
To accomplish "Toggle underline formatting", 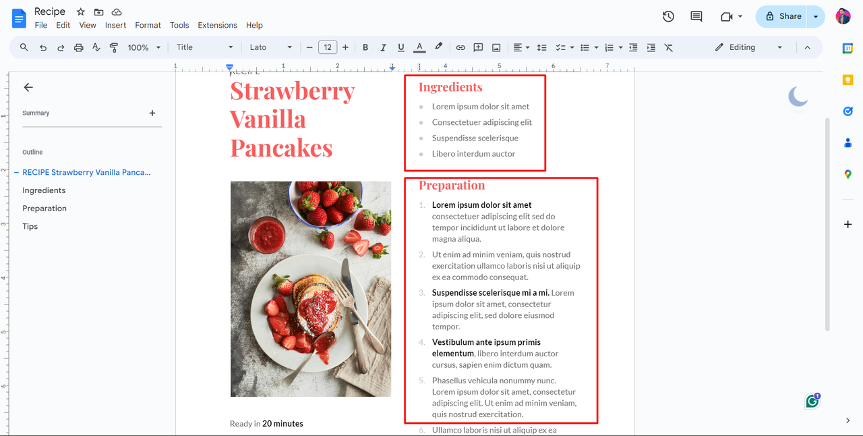I will (x=401, y=47).
